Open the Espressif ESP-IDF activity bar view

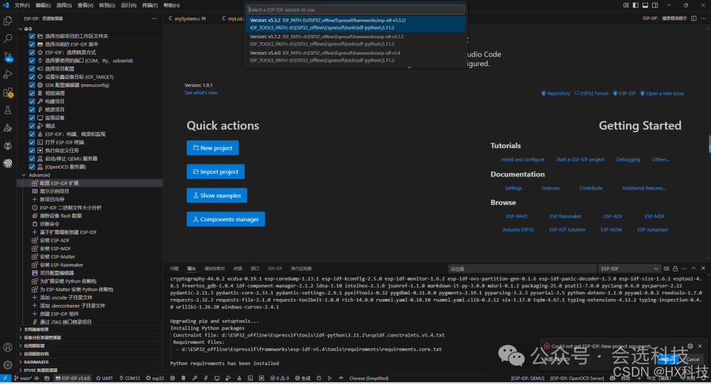pyautogui.click(x=8, y=163)
